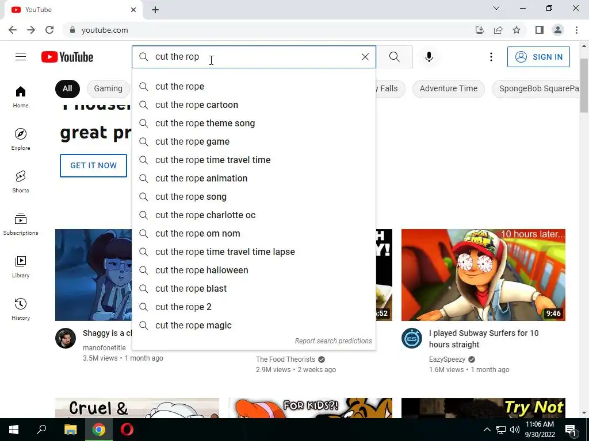This screenshot has width=589, height=441.
Task: Show hidden system tray icons
Action: tap(487, 430)
